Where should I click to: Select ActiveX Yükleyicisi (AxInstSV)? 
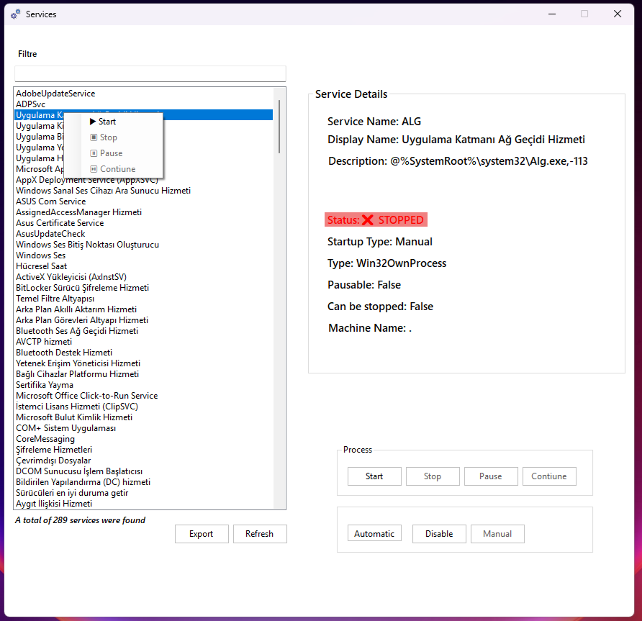pos(144,277)
